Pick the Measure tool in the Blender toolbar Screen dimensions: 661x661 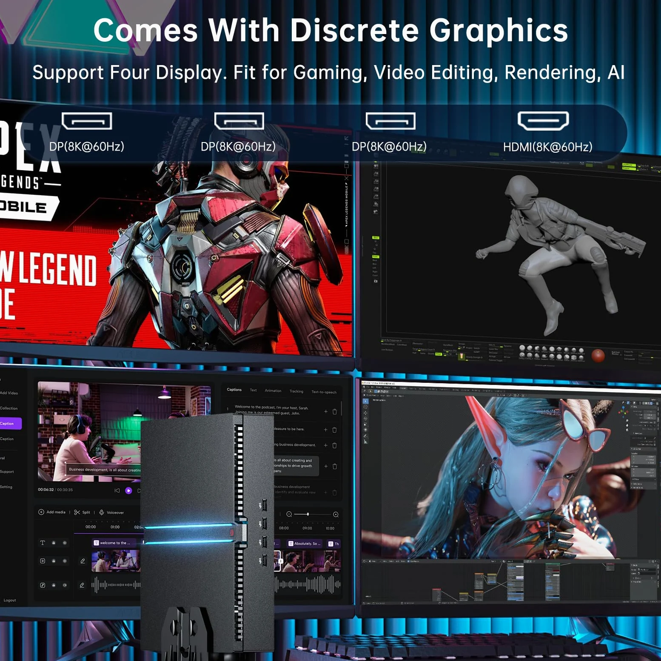point(365,442)
